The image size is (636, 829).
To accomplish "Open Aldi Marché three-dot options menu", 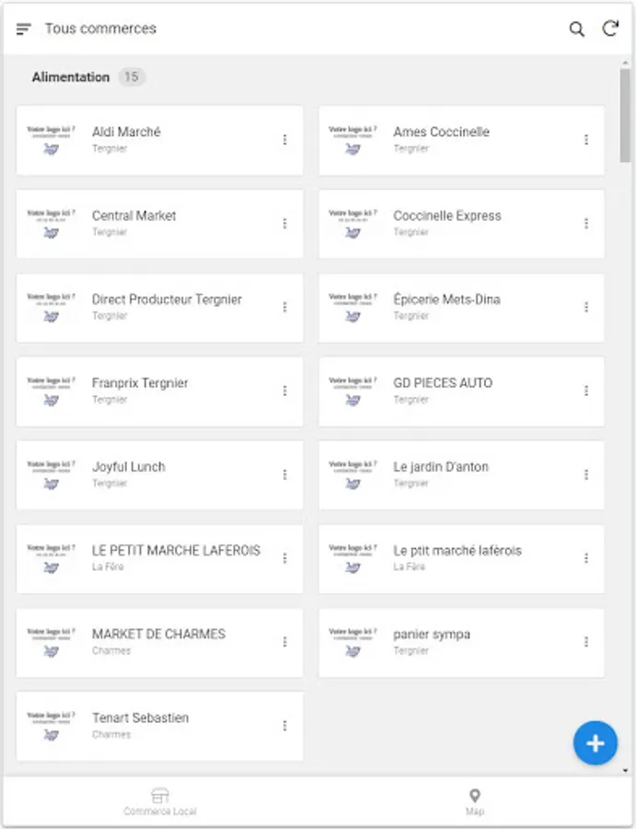I will click(284, 140).
